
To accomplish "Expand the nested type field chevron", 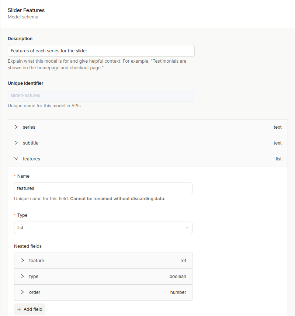I will [x=22, y=276].
